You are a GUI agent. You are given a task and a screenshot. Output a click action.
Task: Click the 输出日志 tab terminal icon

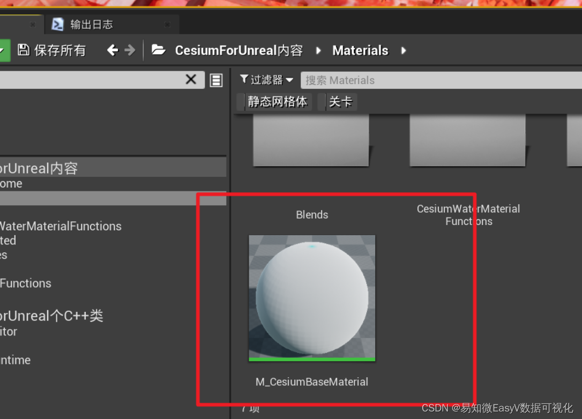(57, 25)
